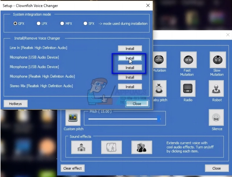The width and height of the screenshot is (232, 177).
Task: Select the Fast Mutation voice effect
Action: point(188,60)
